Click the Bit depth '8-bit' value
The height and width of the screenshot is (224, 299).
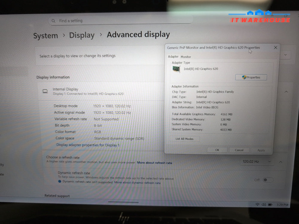pos(98,125)
